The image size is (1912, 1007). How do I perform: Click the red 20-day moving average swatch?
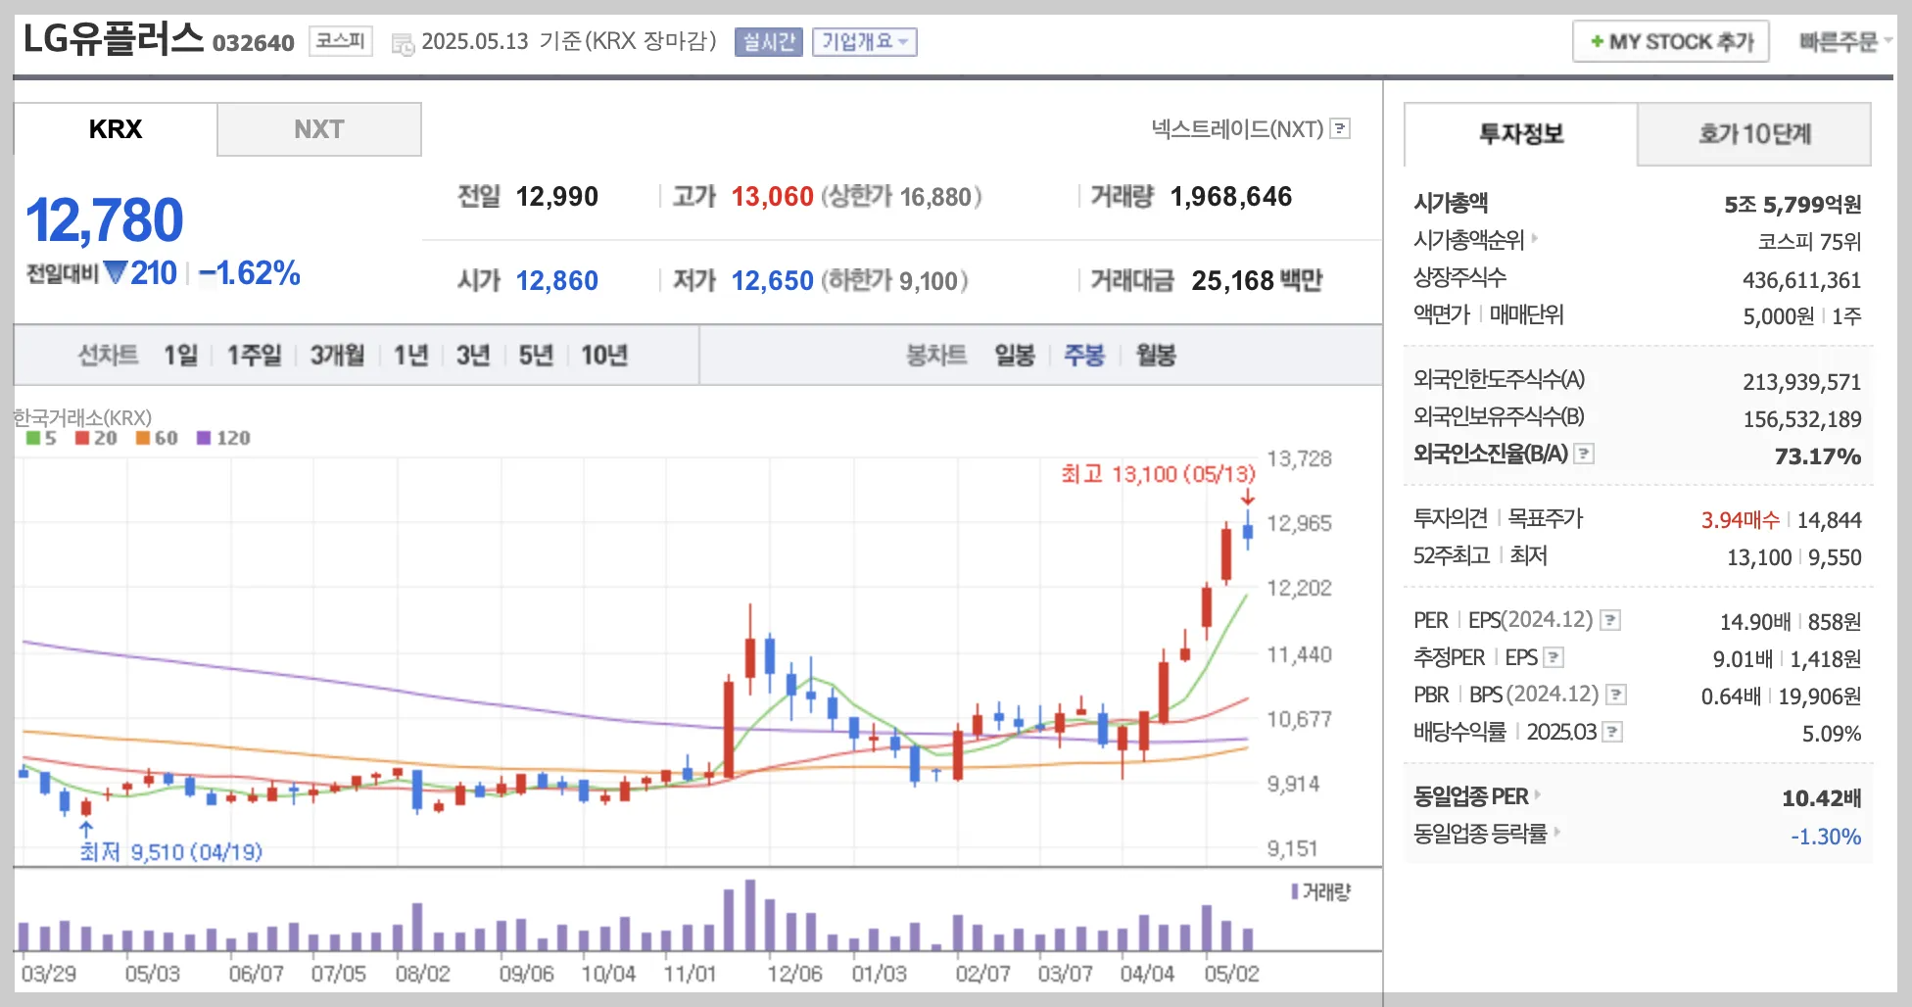click(82, 438)
